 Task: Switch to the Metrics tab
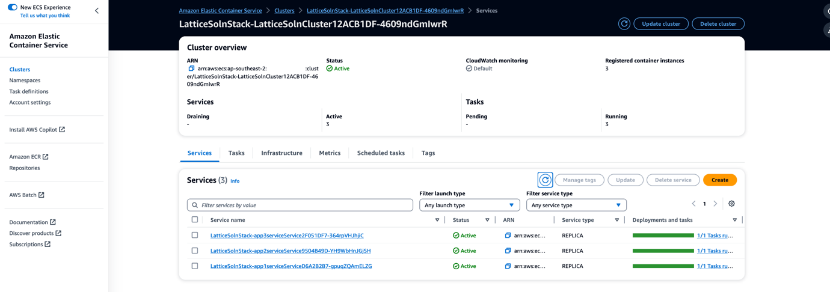pyautogui.click(x=330, y=153)
